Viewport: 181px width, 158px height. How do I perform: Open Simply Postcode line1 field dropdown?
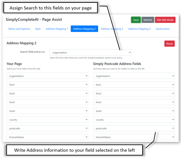coord(134,85)
